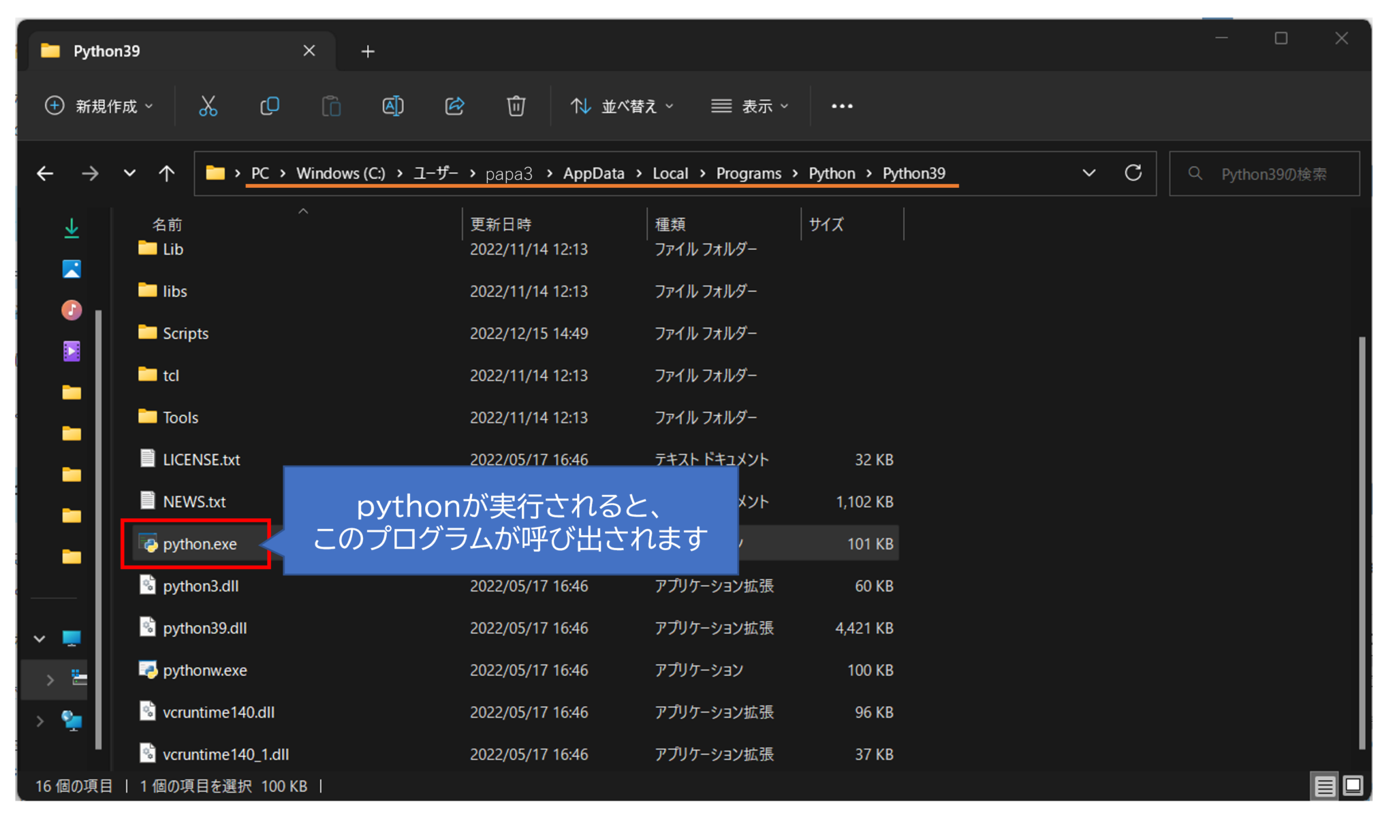Refresh the folder contents

pos(1133,173)
